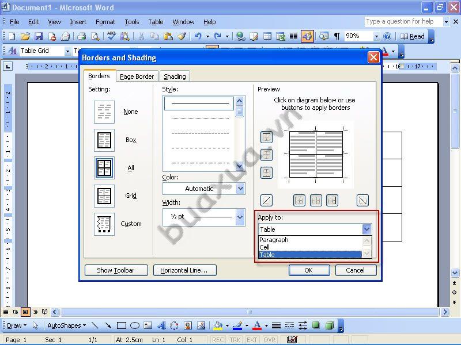Viewport: 461px width, 345px height.
Task: Toggle inside vertical border button in Preview
Action: pyautogui.click(x=316, y=200)
